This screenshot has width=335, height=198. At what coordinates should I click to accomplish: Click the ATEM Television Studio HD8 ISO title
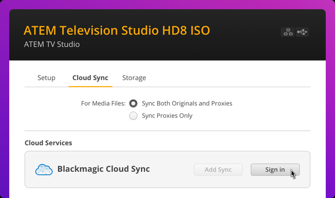point(117,30)
